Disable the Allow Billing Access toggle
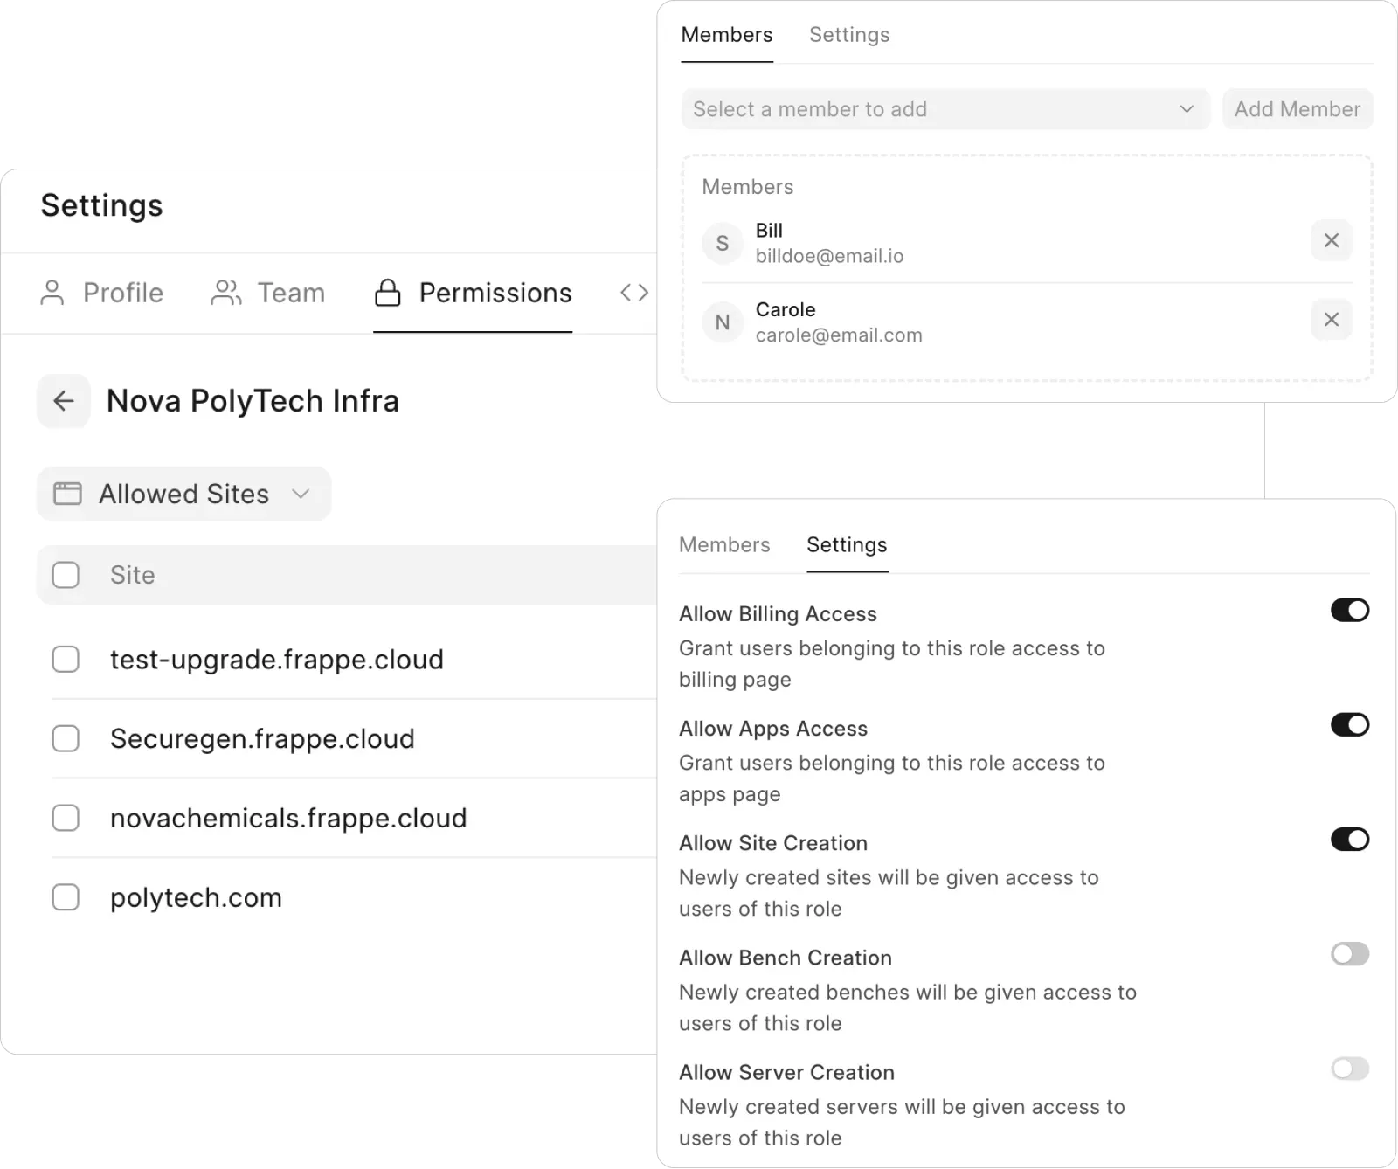Screen dimensions: 1398x1169 click(x=1349, y=611)
